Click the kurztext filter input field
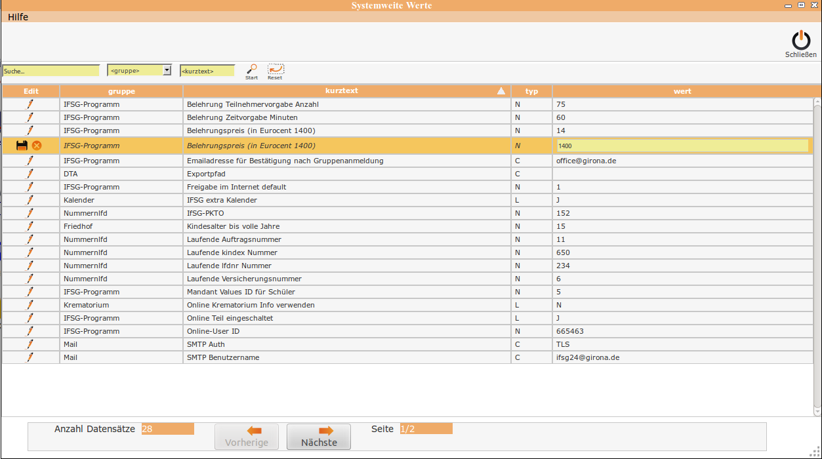Image resolution: width=822 pixels, height=459 pixels. 207,70
